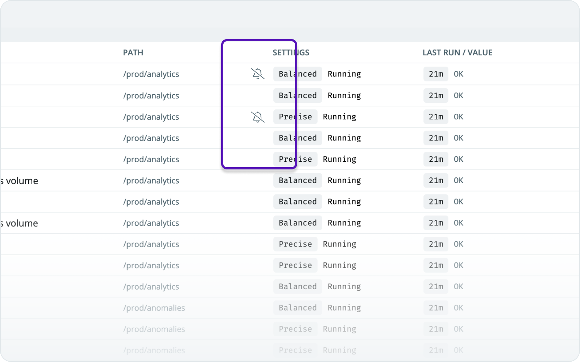Sort by the PATH column header

pos(133,52)
